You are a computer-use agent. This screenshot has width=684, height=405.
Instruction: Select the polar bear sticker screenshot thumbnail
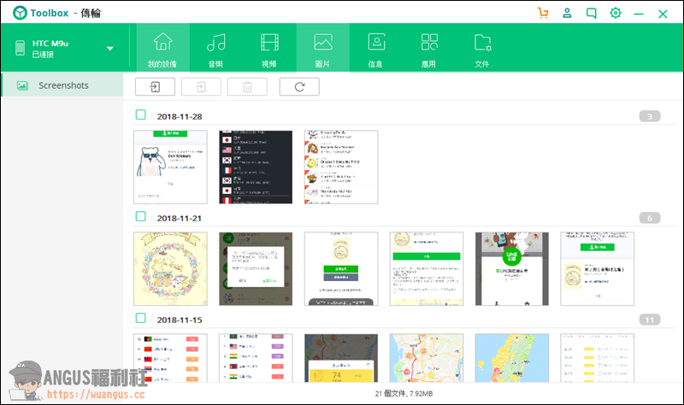(170, 167)
